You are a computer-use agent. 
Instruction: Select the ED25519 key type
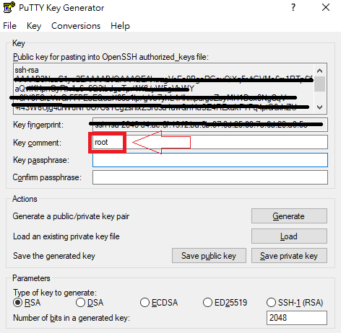point(225,303)
